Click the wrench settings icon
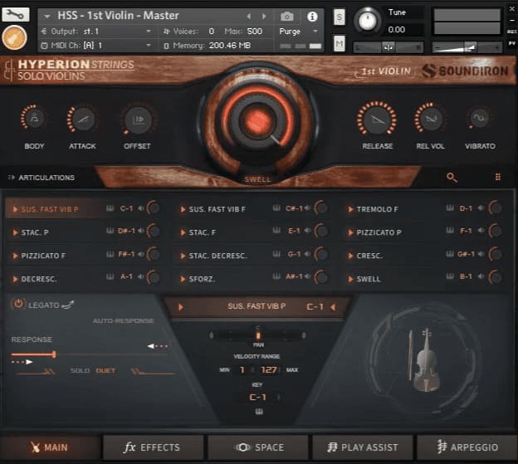This screenshot has height=464, width=518. pyautogui.click(x=17, y=14)
